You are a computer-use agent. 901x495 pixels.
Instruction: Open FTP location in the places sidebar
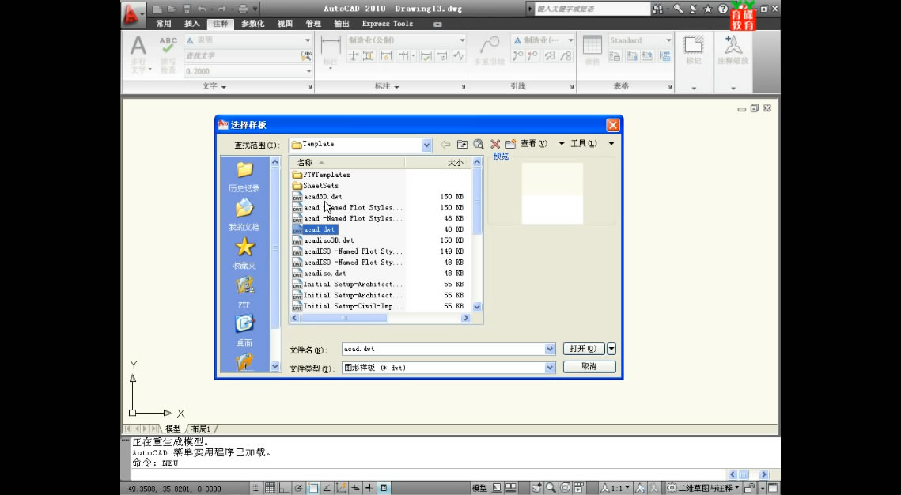(244, 293)
